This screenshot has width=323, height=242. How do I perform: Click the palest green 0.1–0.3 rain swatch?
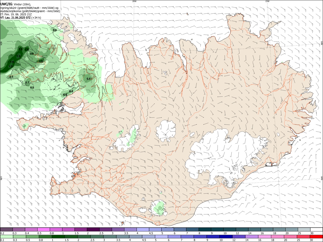7,237
